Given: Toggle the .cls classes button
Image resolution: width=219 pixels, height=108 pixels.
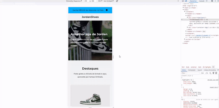Looking at the screenshot, I should (x=206, y=73).
